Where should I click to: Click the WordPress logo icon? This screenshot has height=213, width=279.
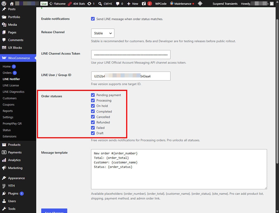[4, 4]
